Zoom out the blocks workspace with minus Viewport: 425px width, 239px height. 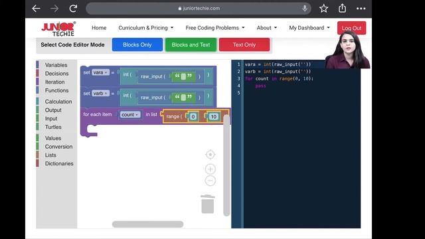tap(211, 181)
